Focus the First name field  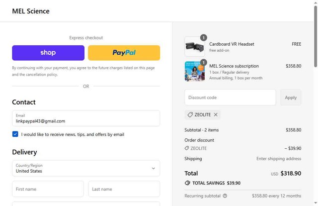click(x=48, y=189)
